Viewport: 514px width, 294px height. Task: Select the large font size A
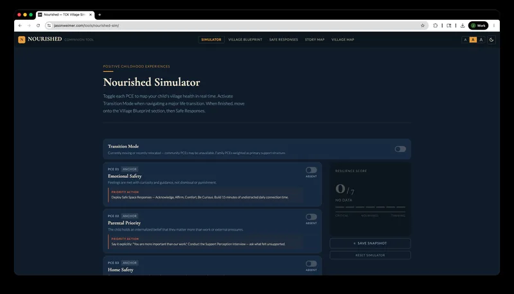[481, 40]
